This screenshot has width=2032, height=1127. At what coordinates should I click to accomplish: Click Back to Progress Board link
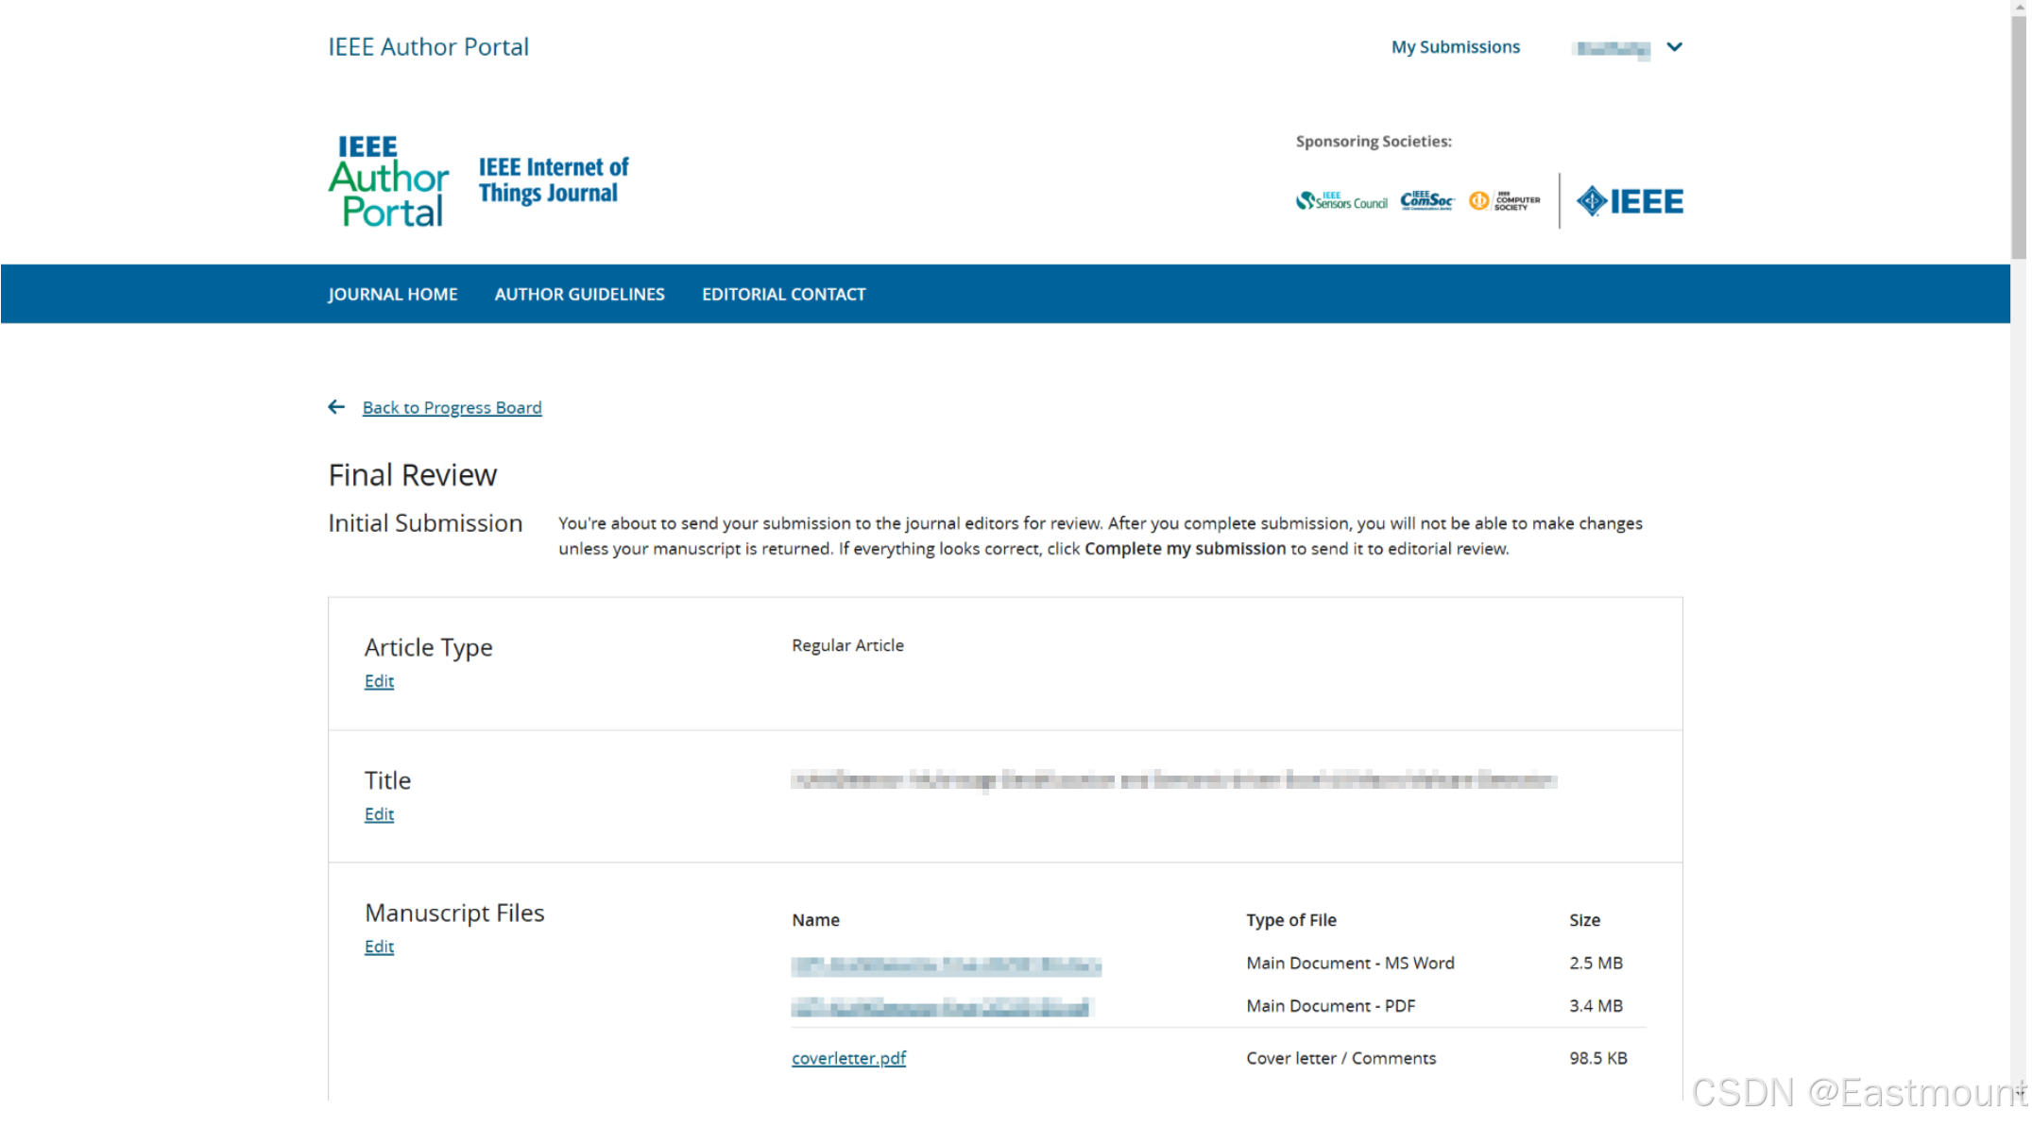452,408
